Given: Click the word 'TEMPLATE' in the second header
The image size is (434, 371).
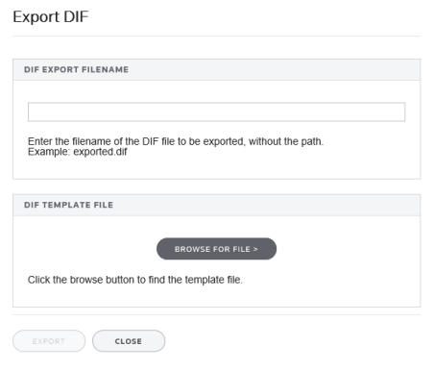Looking at the screenshot, I should coord(66,205).
